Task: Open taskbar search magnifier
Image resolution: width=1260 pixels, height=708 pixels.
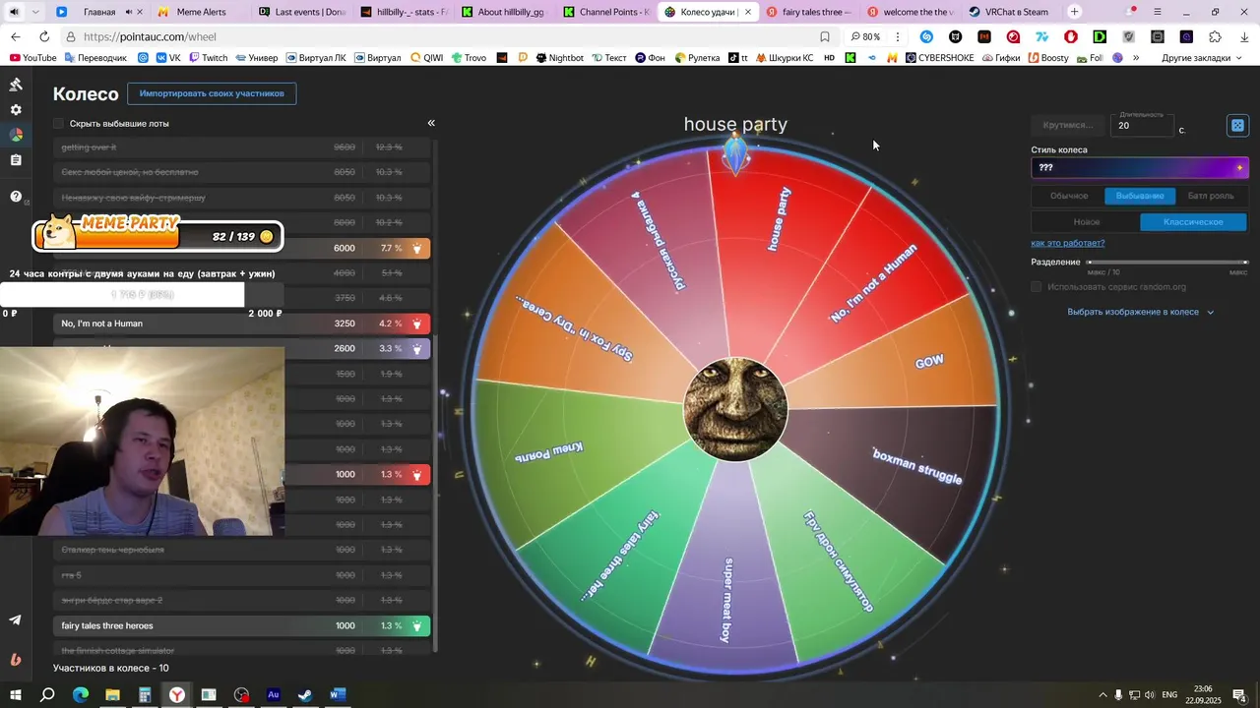Action: 47,695
